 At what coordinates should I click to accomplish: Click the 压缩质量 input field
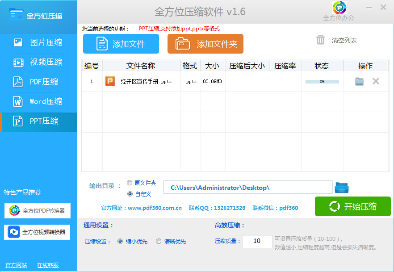pyautogui.click(x=257, y=241)
